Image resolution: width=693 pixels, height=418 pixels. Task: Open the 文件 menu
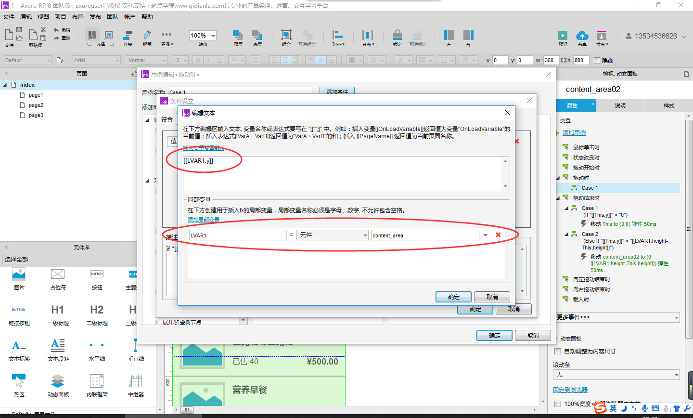click(9, 17)
